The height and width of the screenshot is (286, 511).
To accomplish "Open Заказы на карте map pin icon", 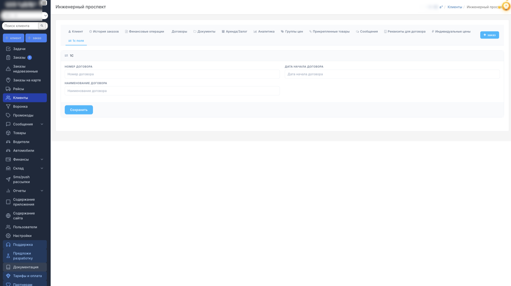I will [x=8, y=80].
